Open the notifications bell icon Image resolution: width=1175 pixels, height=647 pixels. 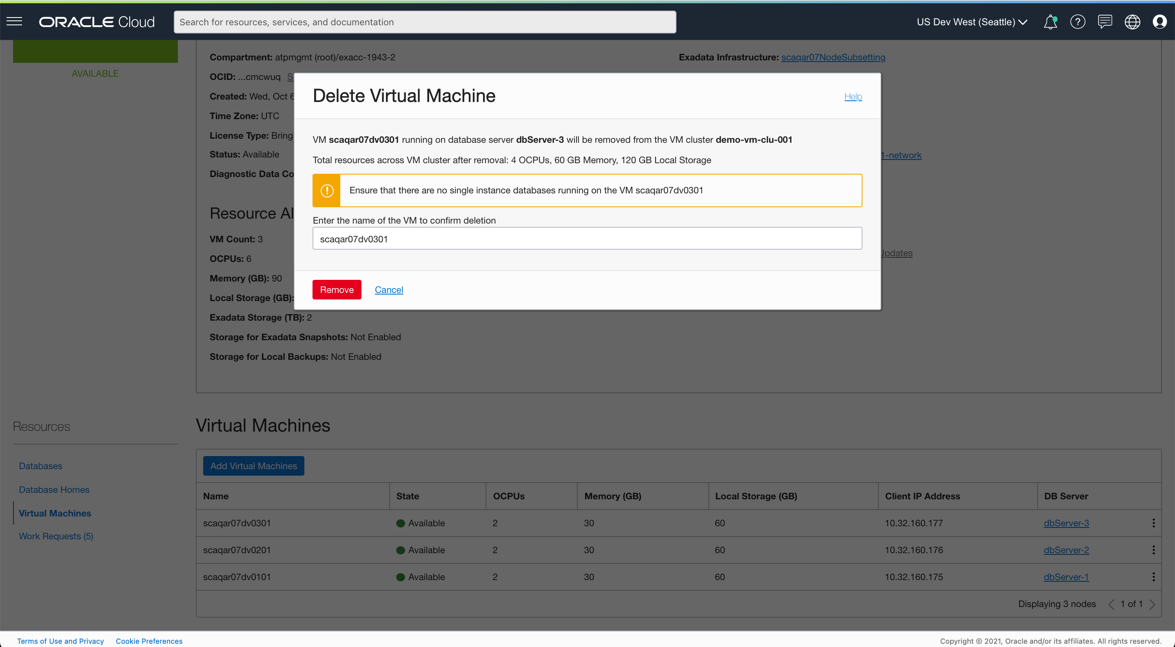tap(1050, 22)
